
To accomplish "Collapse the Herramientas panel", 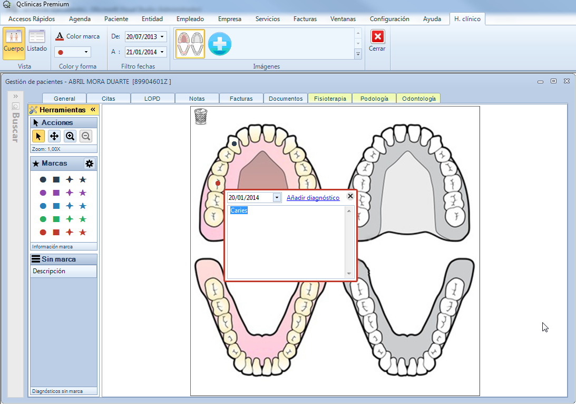I will [93, 110].
